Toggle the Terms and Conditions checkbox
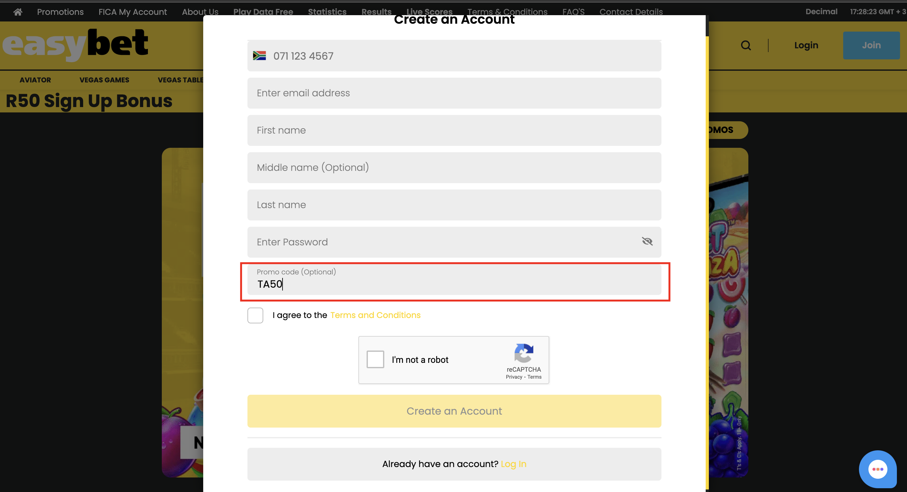 point(255,315)
